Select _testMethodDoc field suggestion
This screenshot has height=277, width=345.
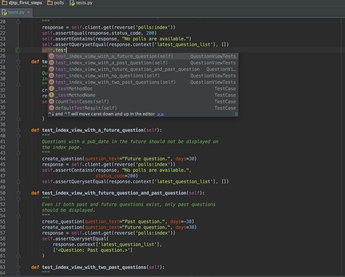tap(142, 89)
